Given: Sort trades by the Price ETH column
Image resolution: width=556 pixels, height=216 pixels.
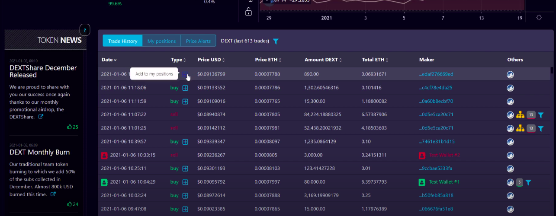Looking at the screenshot, I should tap(269, 60).
